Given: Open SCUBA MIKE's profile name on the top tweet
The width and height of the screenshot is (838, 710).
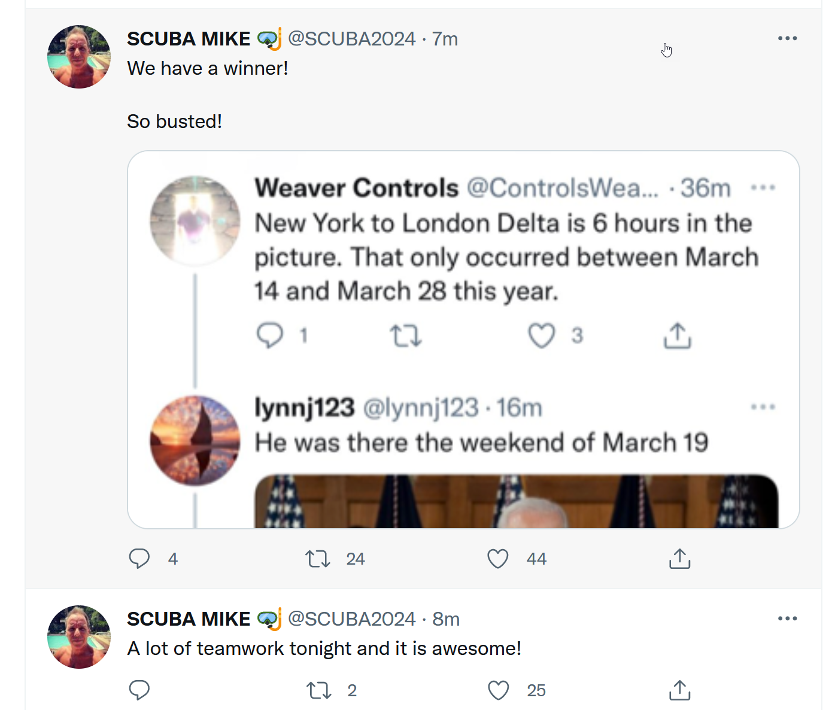Looking at the screenshot, I should [189, 39].
